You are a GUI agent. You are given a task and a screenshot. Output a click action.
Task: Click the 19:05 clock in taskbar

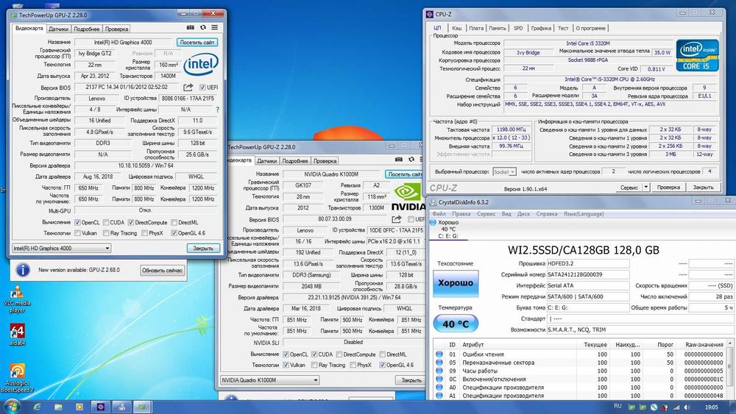(711, 407)
